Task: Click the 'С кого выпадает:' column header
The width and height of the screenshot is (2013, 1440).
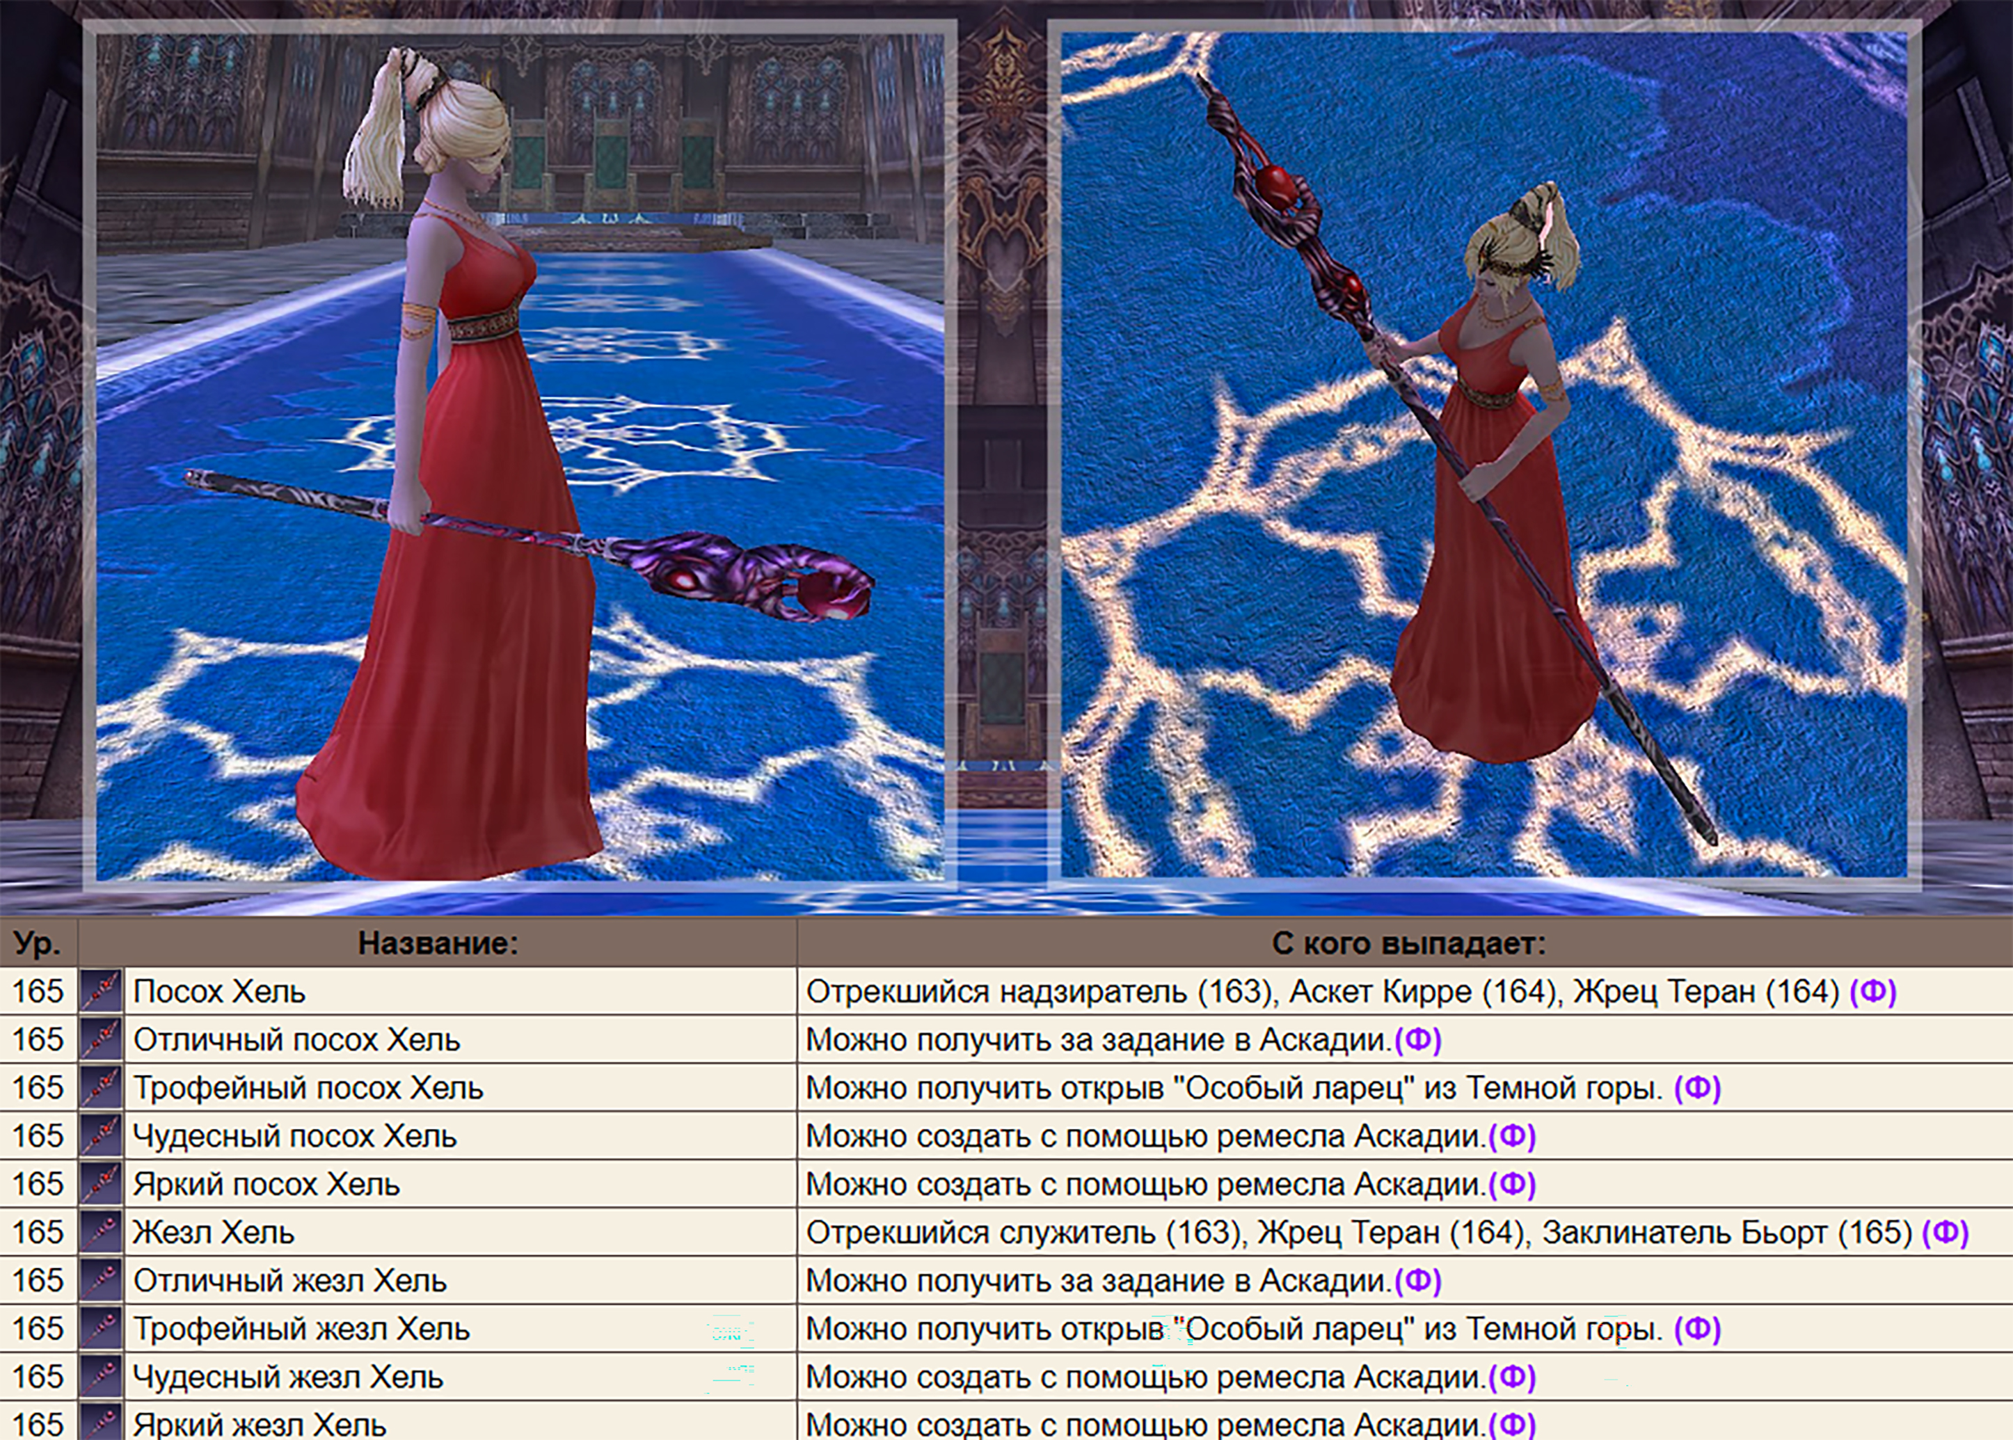Action: 1408,943
